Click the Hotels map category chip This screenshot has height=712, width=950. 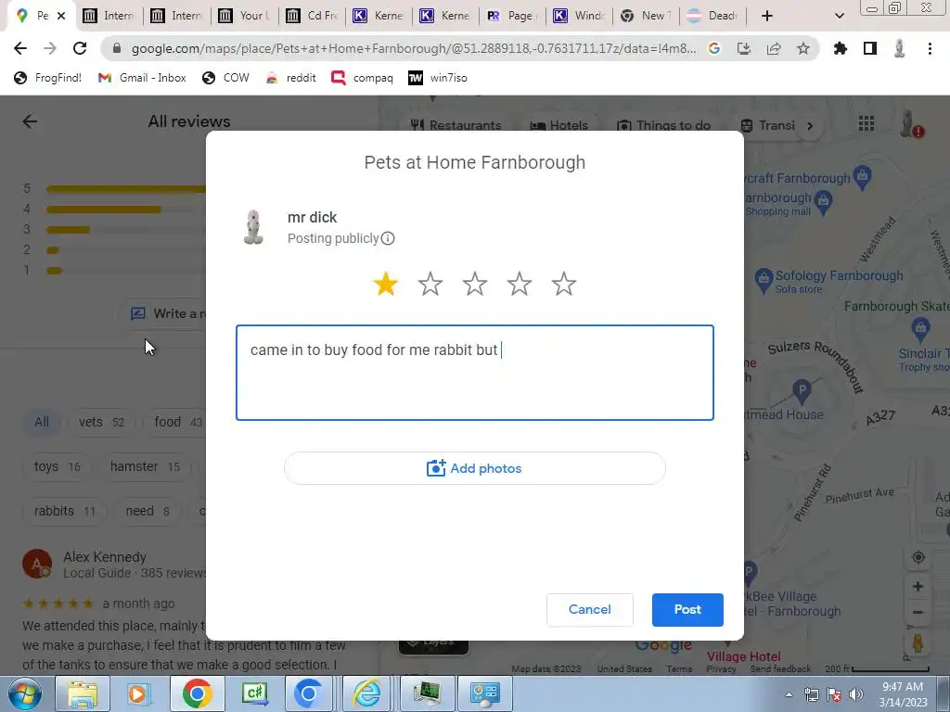pyautogui.click(x=558, y=125)
